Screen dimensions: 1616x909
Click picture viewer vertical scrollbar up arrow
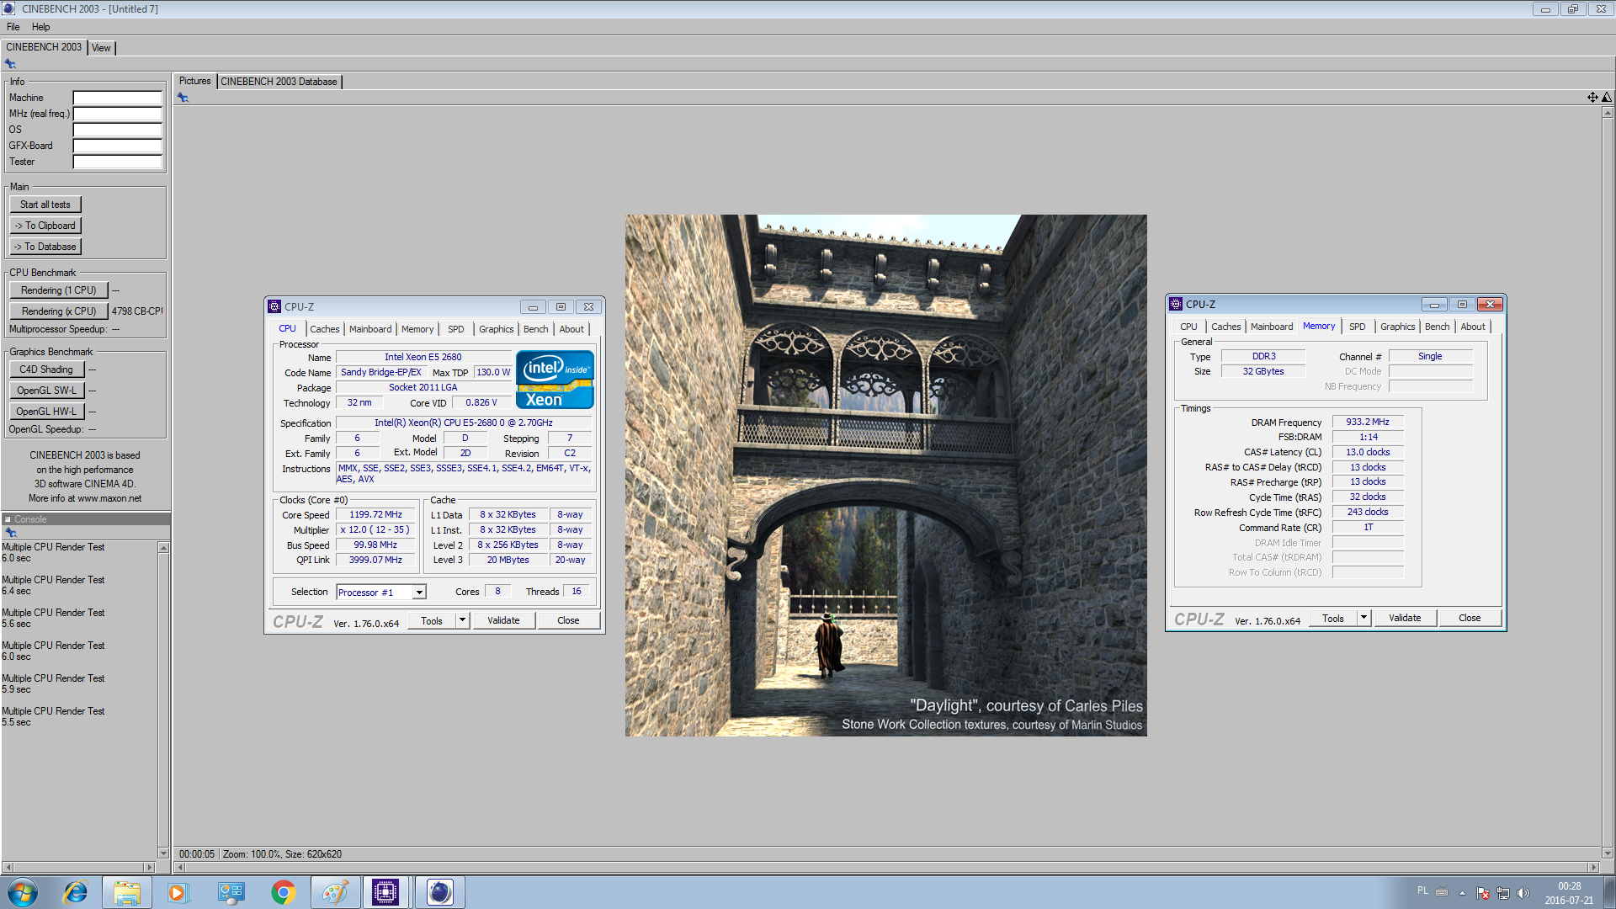click(1608, 113)
